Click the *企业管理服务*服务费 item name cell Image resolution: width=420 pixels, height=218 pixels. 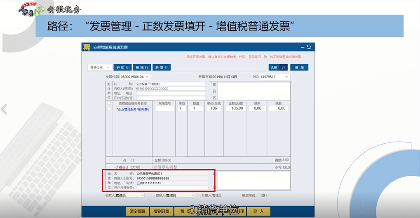click(133, 109)
